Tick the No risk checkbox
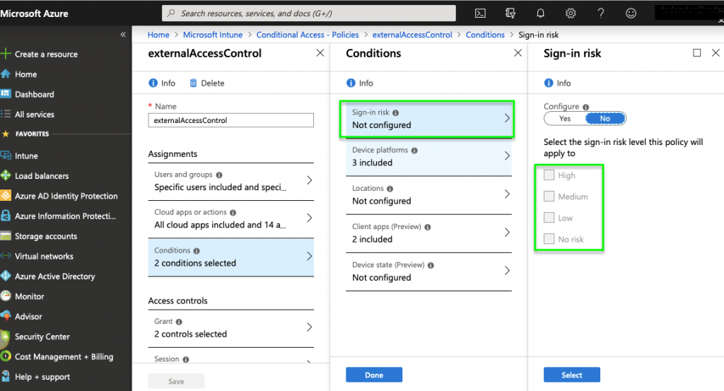 (x=549, y=239)
